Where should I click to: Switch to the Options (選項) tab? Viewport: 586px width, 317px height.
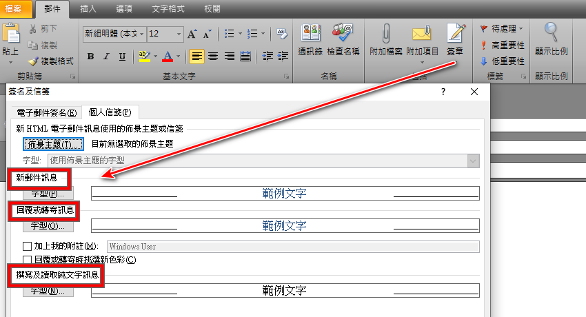point(124,9)
